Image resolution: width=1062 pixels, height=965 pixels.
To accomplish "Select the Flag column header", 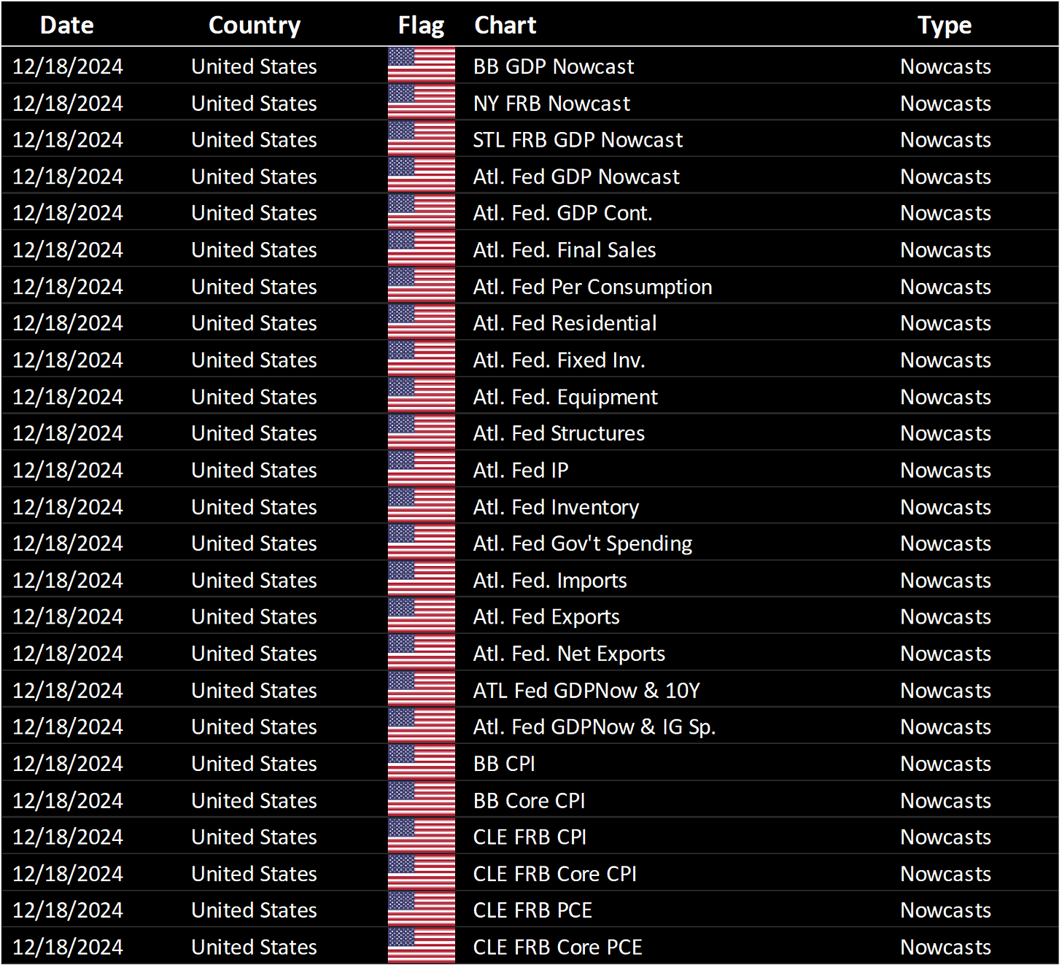I will [421, 26].
